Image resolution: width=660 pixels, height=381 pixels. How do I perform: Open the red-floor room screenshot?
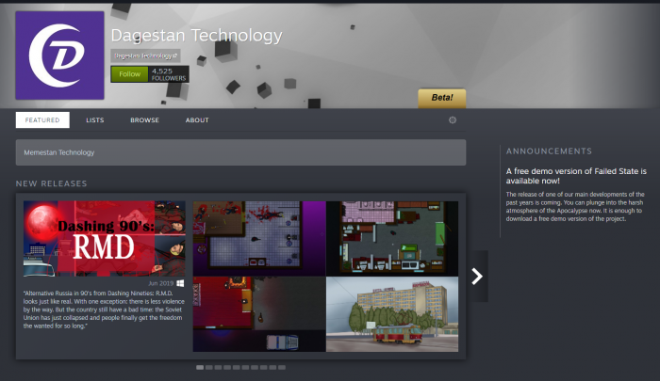[259, 314]
